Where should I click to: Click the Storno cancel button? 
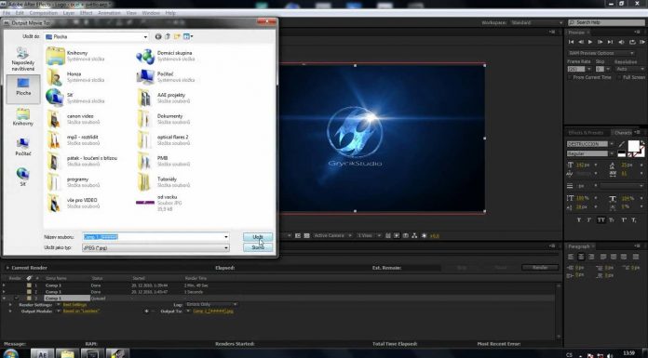click(x=258, y=247)
